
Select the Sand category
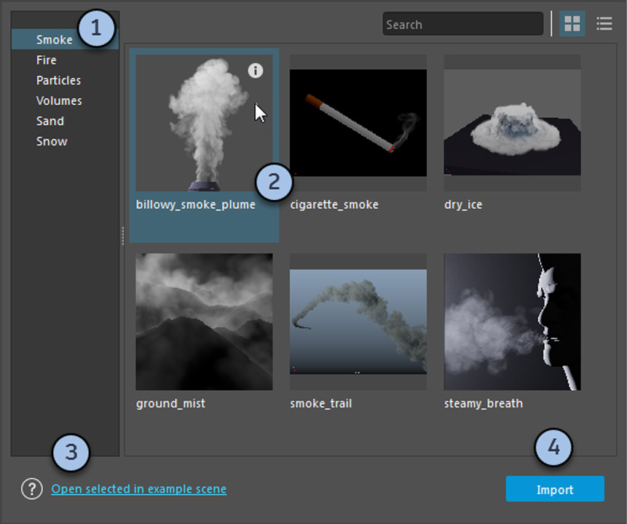50,122
